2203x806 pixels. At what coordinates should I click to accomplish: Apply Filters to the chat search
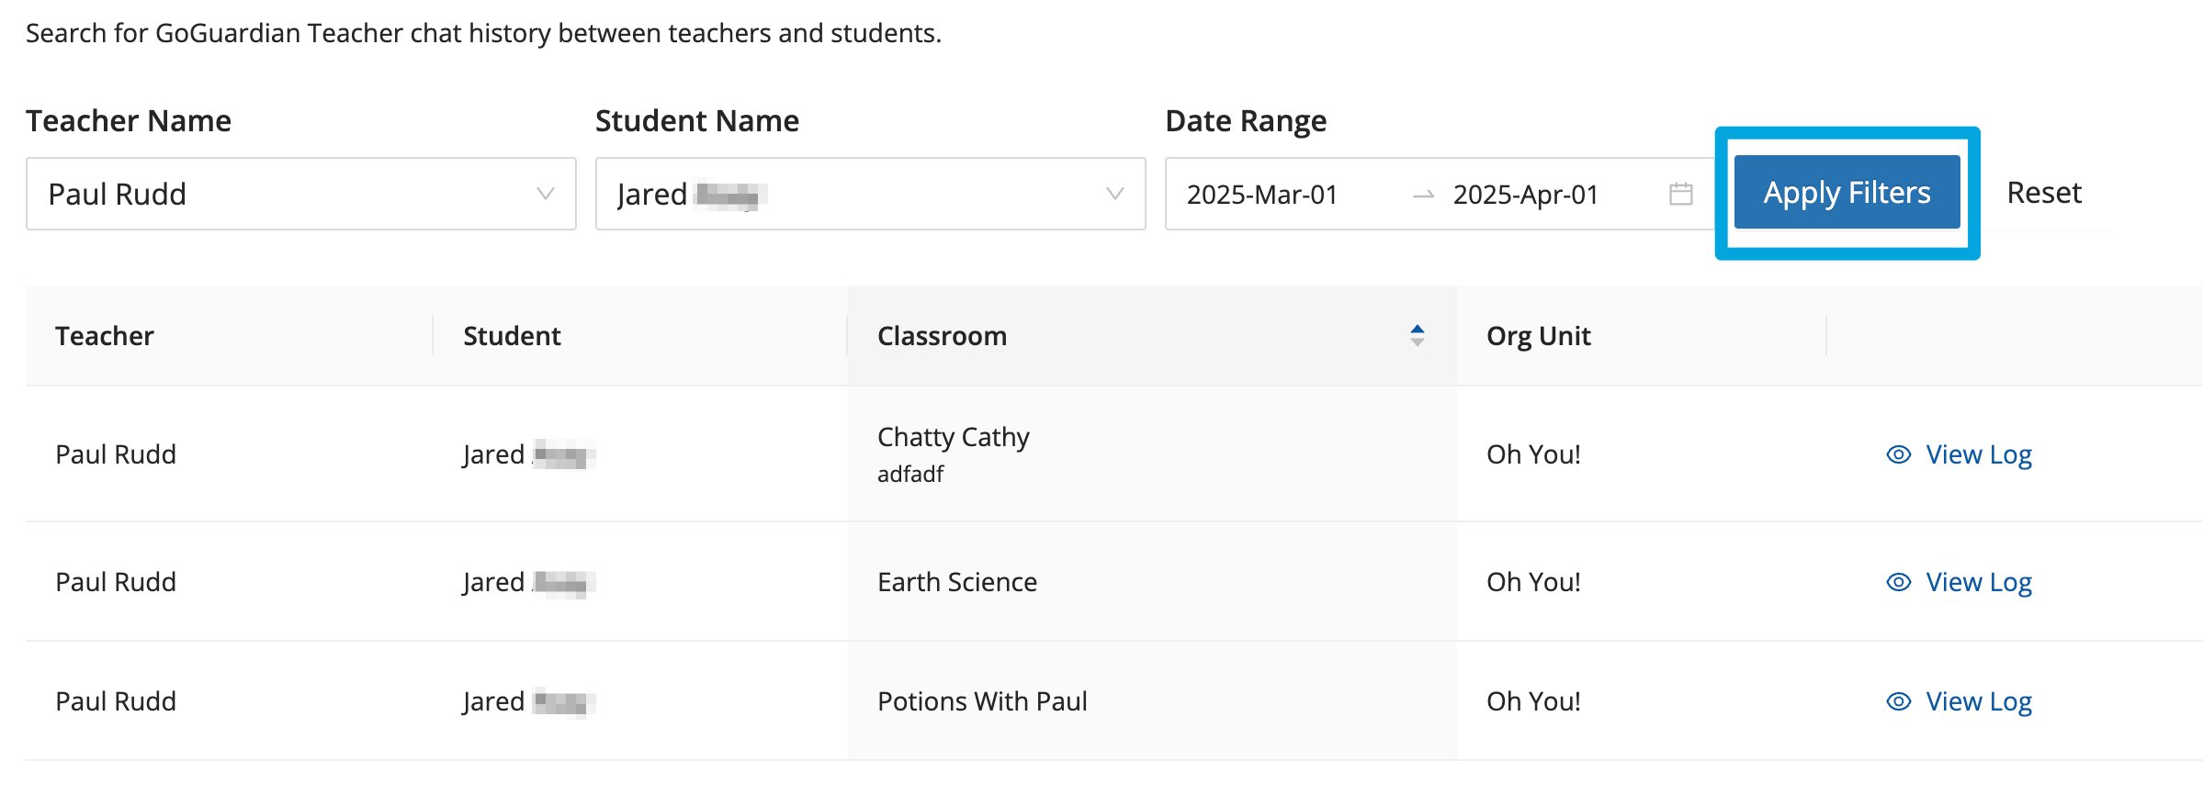1847,192
